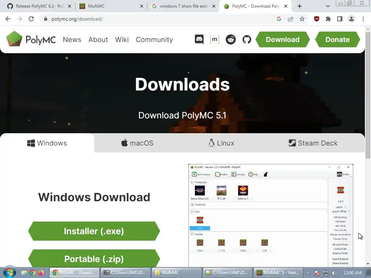The height and width of the screenshot is (278, 371).
Task: Click the page vertical scrollbar thumb
Action: [x=368, y=94]
